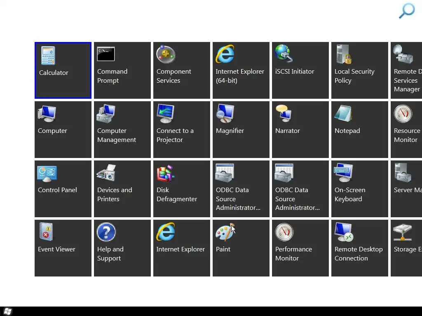Open Connect to a Projector
The height and width of the screenshot is (316, 422).
pyautogui.click(x=182, y=130)
